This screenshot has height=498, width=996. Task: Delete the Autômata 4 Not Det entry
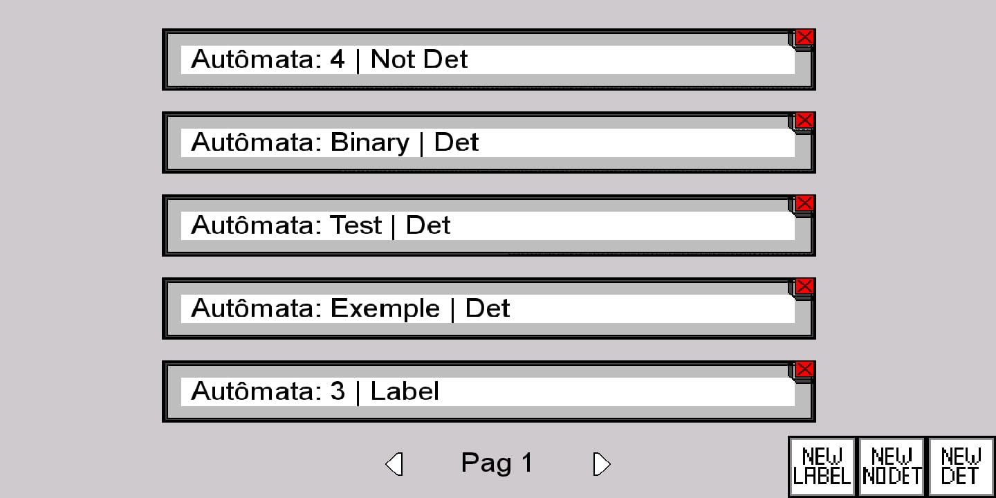tap(804, 37)
